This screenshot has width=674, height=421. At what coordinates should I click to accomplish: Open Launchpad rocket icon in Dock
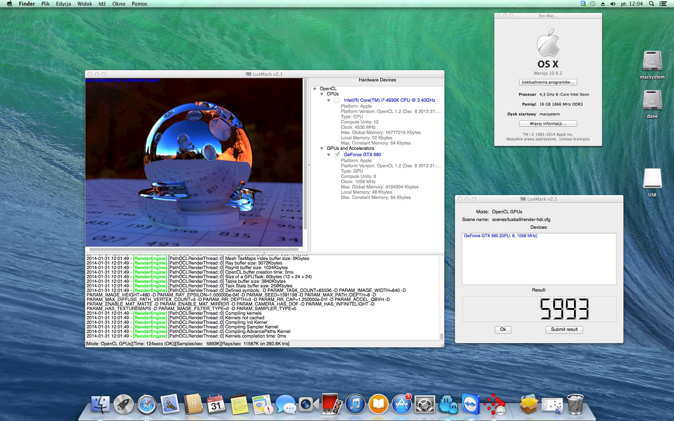[124, 405]
